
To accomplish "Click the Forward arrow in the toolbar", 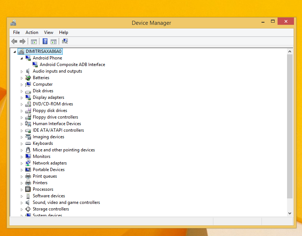I will click(23, 42).
